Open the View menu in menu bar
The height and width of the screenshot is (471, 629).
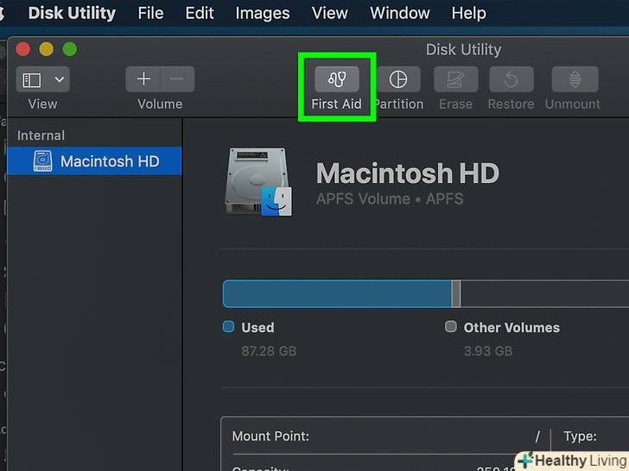(329, 13)
